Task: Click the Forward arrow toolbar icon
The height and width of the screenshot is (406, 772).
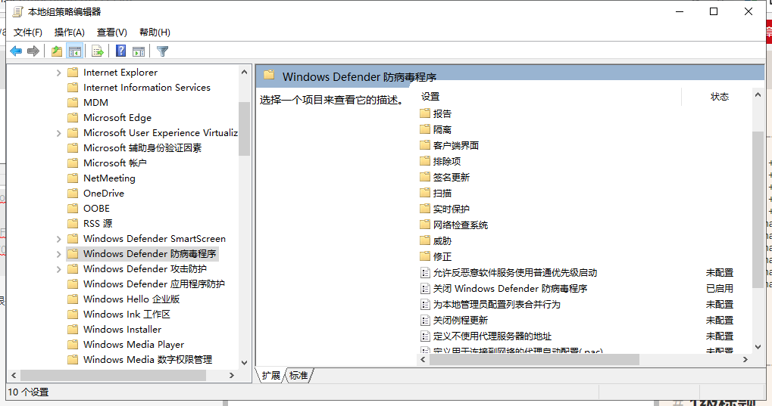Action: click(x=33, y=51)
